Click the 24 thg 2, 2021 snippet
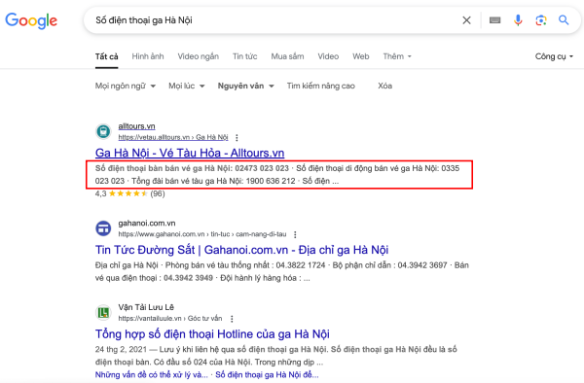The image size is (584, 383). click(x=276, y=356)
